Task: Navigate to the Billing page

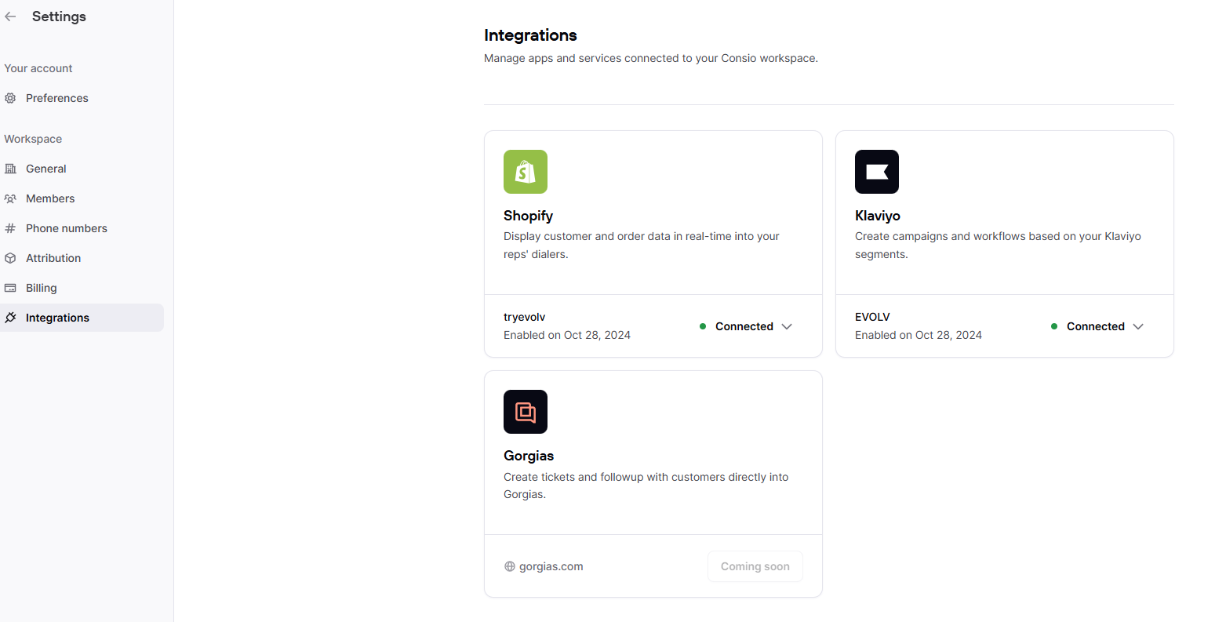Action: (82, 288)
